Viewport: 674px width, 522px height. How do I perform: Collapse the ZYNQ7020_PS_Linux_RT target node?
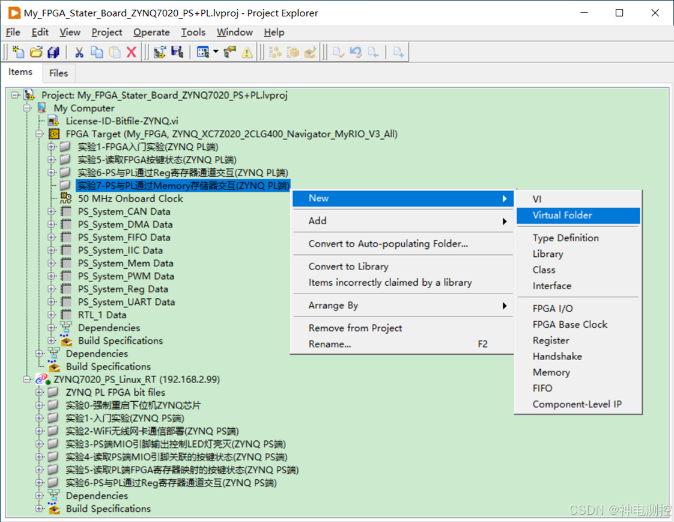point(27,379)
